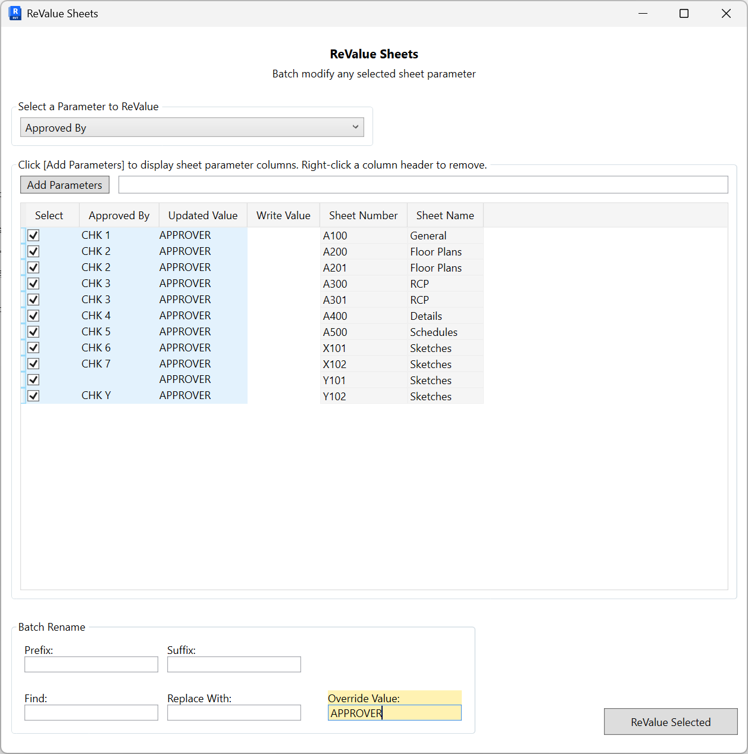Viewport: 748px width, 754px height.
Task: Click the Sheet Number column header
Action: pos(363,215)
